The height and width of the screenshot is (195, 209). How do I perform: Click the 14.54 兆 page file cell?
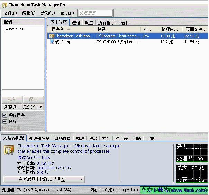192,42
